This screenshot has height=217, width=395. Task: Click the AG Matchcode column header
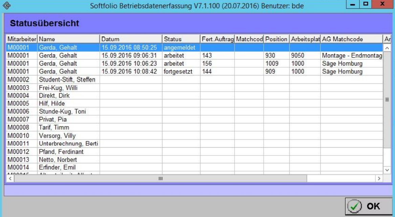click(351, 39)
